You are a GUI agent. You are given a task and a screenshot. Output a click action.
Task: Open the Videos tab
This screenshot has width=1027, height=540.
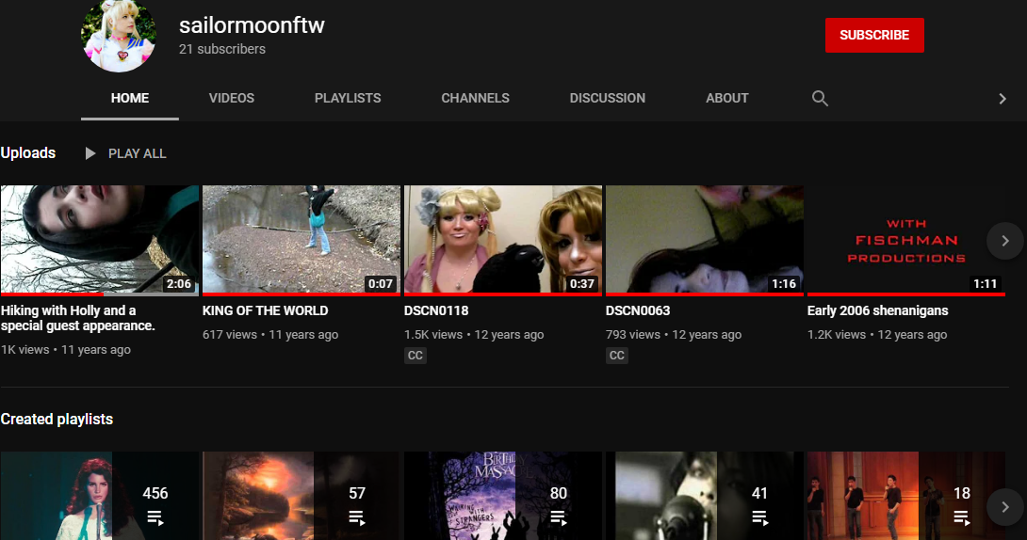231,98
